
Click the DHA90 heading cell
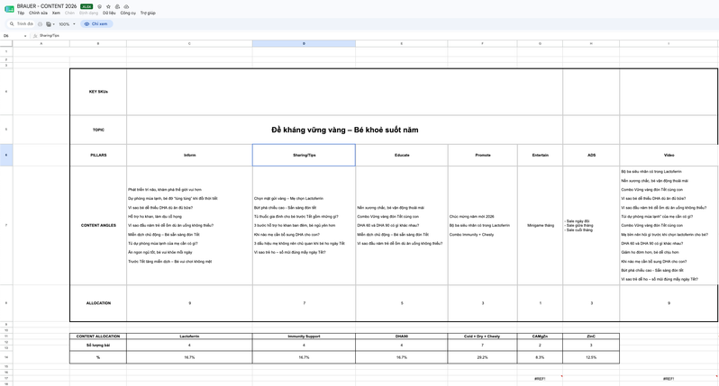click(x=402, y=337)
